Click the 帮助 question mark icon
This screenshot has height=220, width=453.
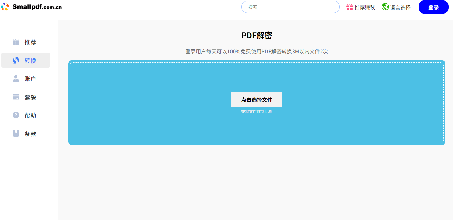coord(16,115)
